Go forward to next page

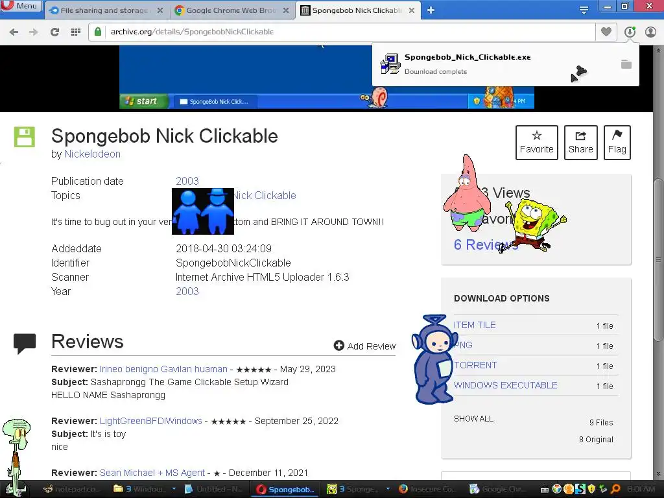pos(34,32)
